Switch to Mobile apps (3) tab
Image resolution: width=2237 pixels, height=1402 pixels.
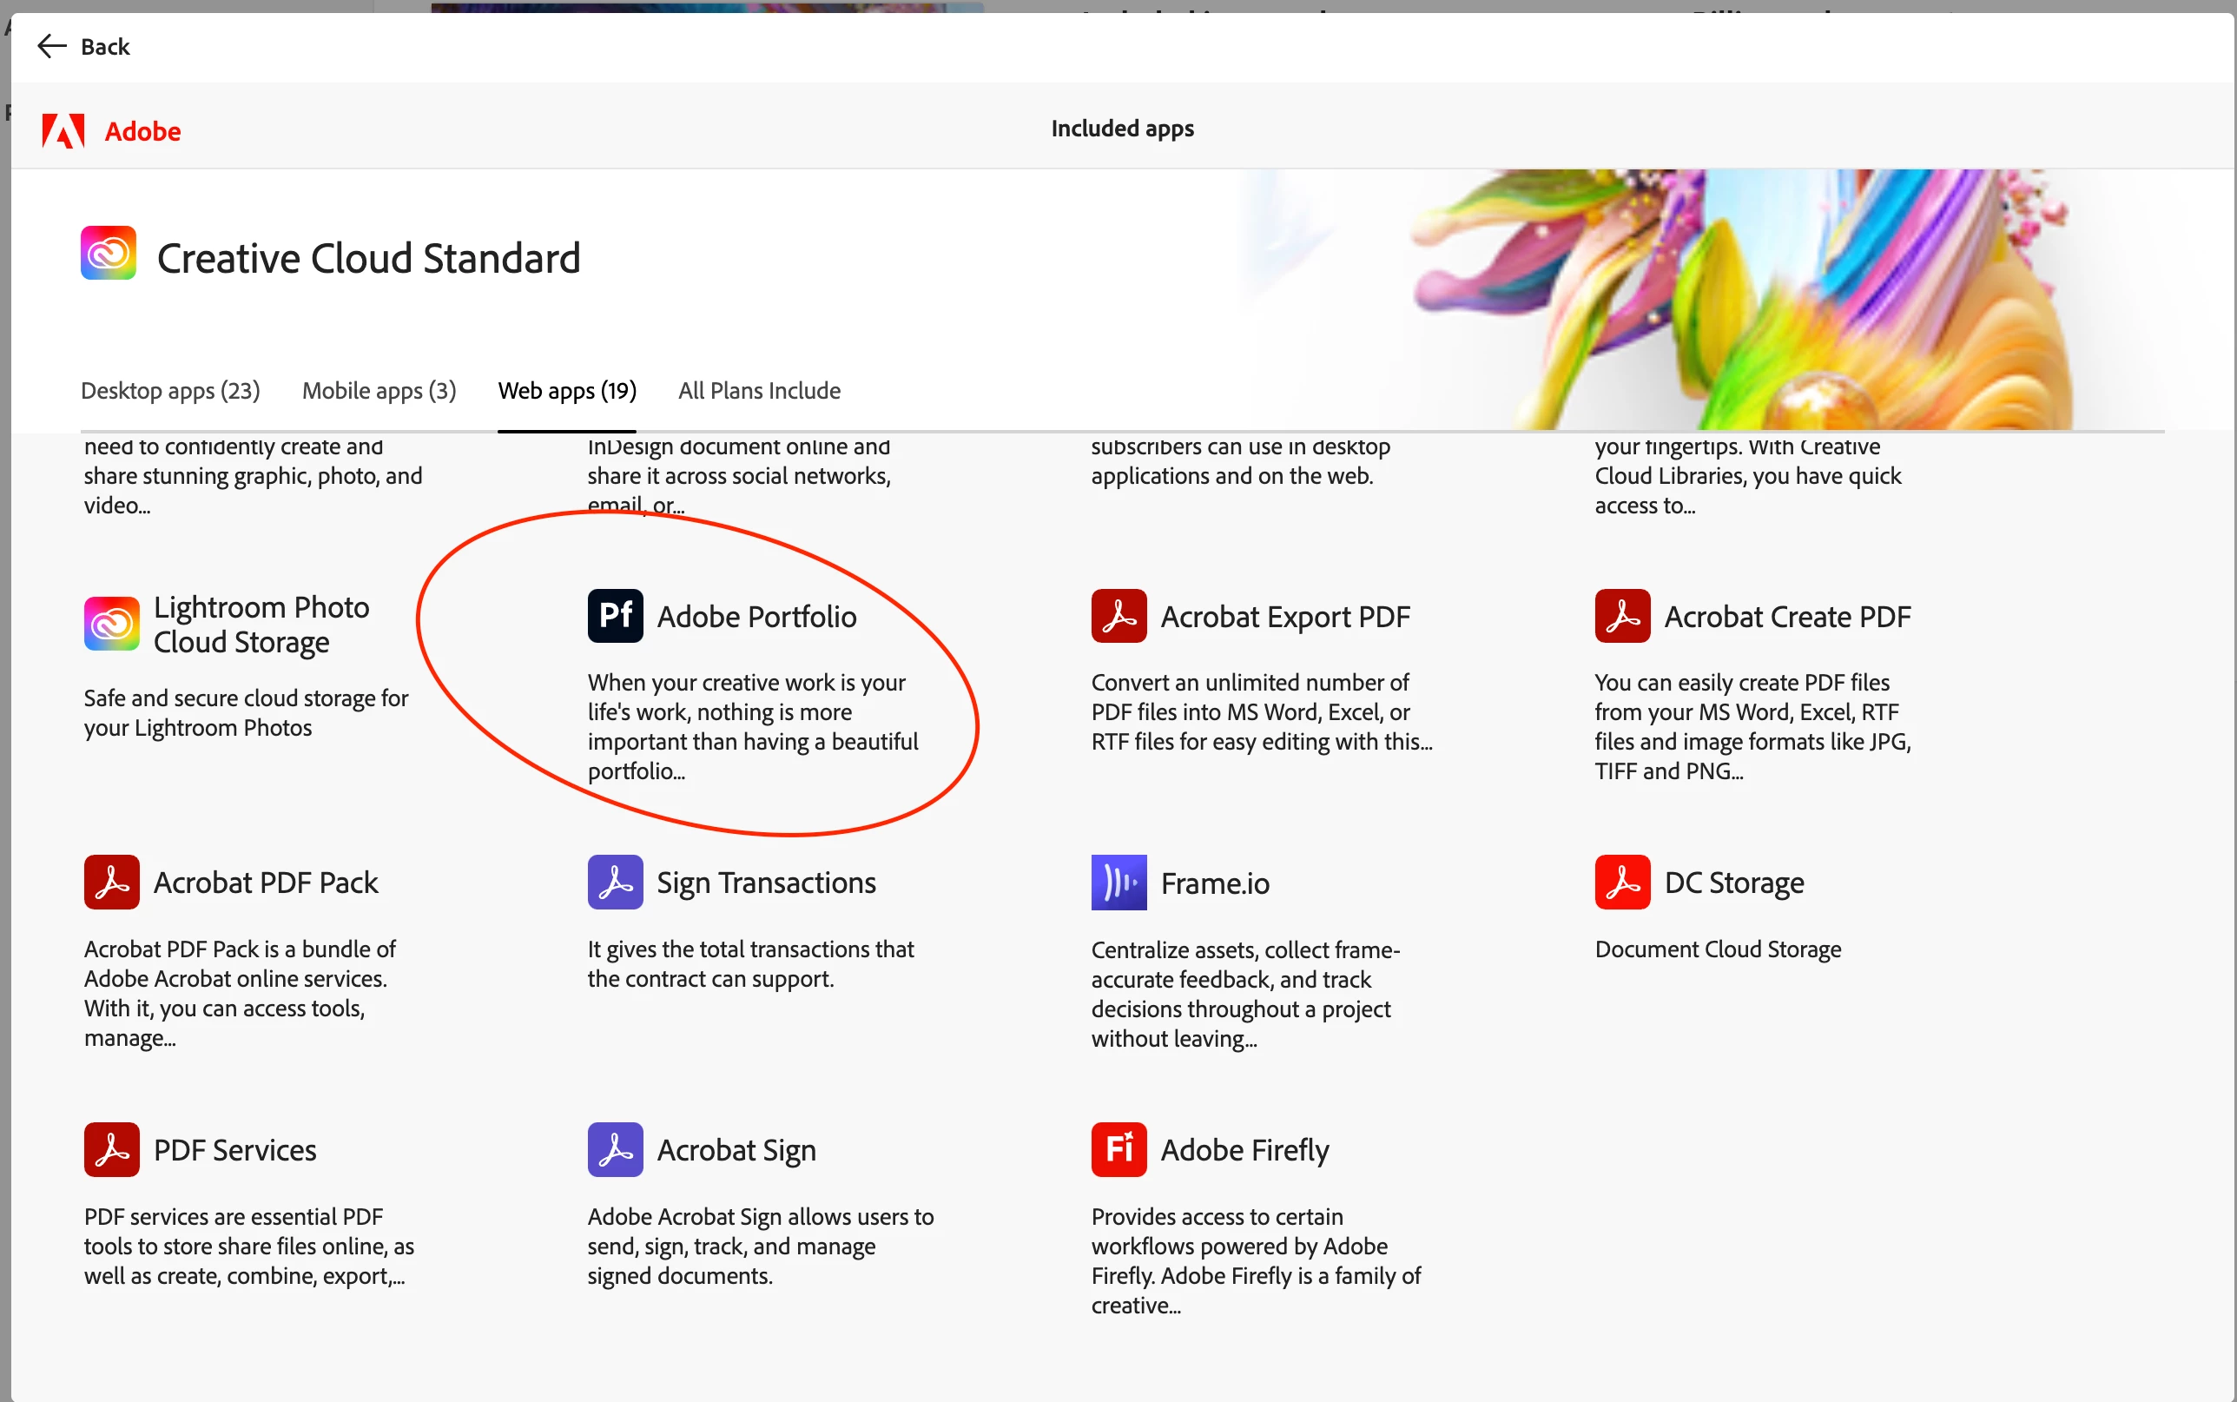(379, 390)
